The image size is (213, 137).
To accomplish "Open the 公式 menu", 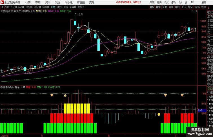I will click(x=166, y=2).
